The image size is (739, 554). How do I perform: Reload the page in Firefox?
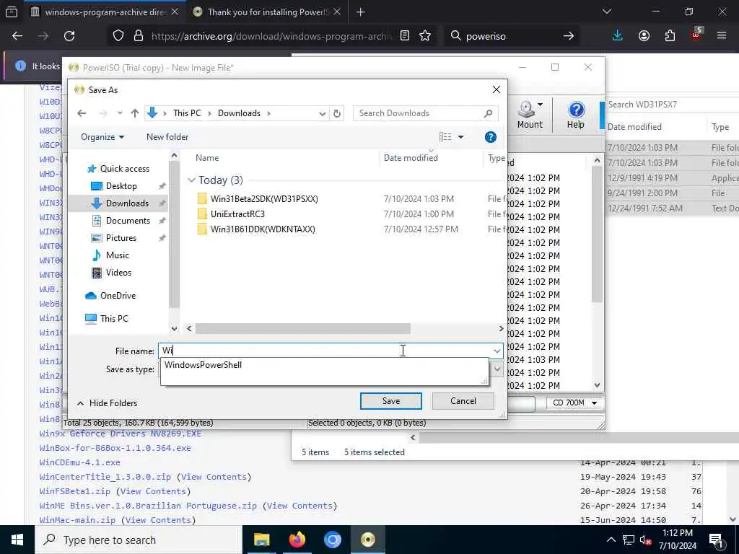[x=69, y=36]
